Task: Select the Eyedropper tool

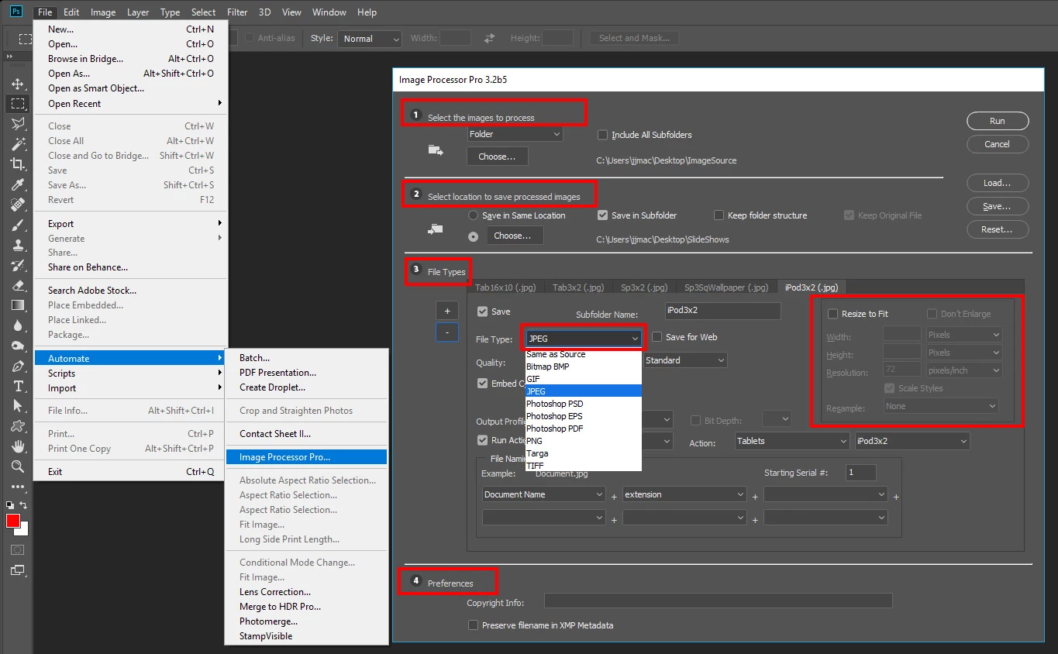Action: coord(17,184)
